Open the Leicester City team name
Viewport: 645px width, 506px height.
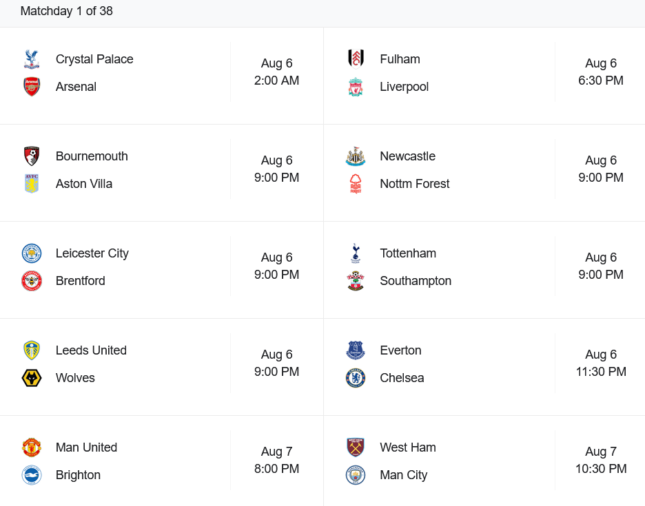click(92, 253)
